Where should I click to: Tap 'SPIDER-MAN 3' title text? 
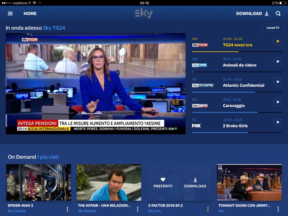click(x=20, y=206)
